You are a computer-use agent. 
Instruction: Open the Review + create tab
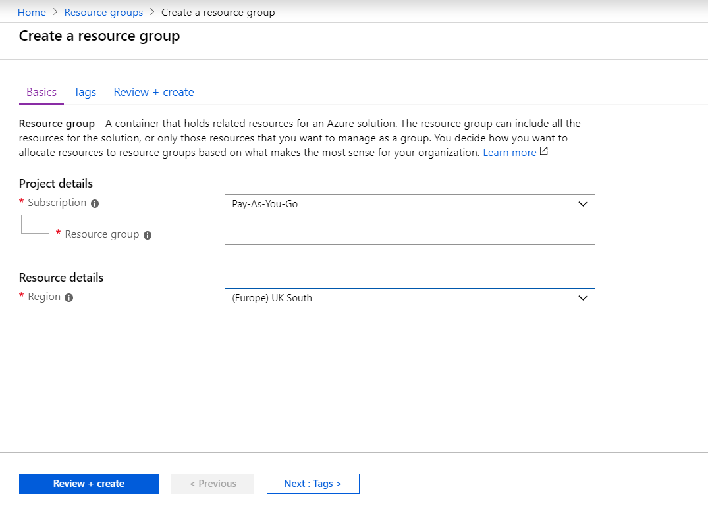coord(153,92)
